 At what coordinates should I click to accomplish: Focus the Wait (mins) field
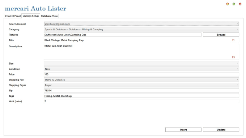coord(141,102)
